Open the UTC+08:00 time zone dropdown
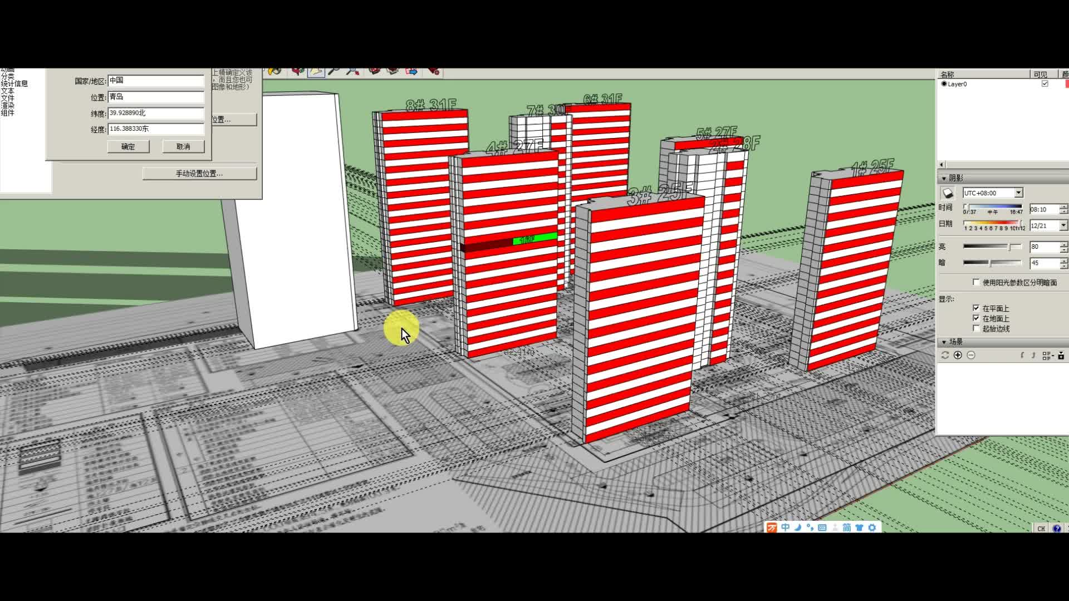The height and width of the screenshot is (601, 1069). coord(1018,193)
